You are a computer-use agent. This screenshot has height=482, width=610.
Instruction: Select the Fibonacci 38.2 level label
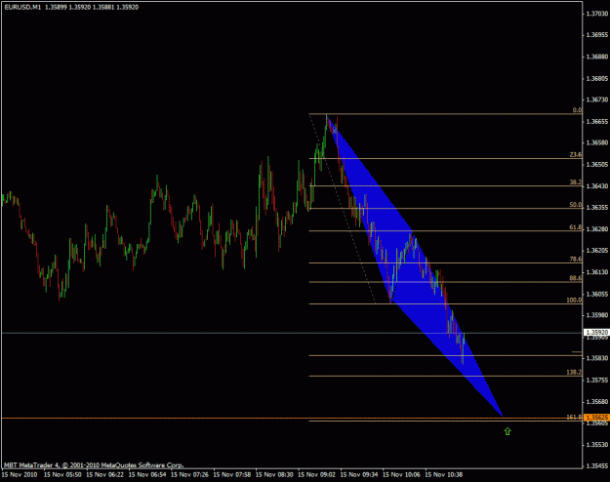tap(576, 182)
